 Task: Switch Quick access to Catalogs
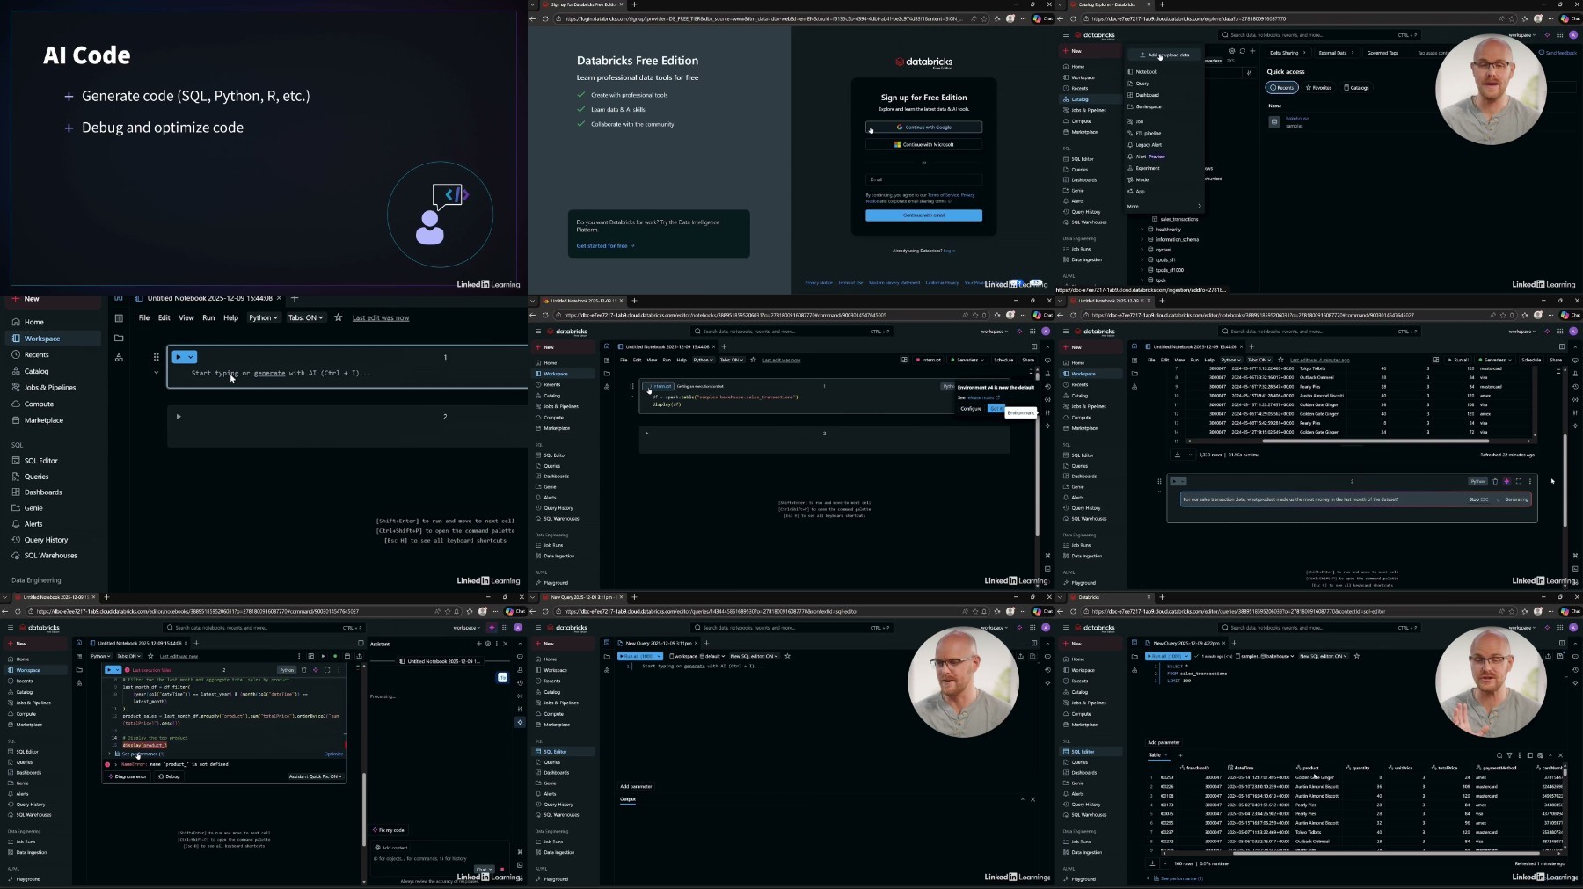click(1357, 88)
